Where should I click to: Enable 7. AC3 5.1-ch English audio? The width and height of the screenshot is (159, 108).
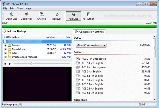tap(77, 88)
